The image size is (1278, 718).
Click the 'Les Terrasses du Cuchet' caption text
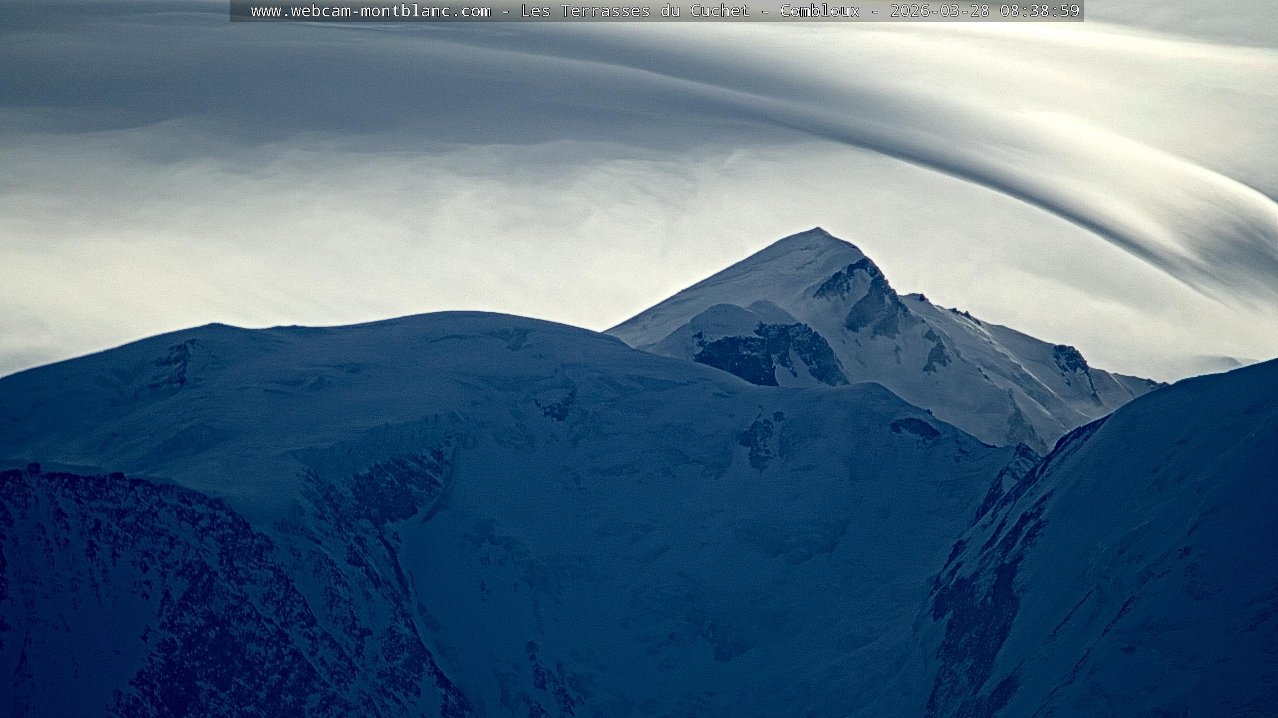[635, 11]
